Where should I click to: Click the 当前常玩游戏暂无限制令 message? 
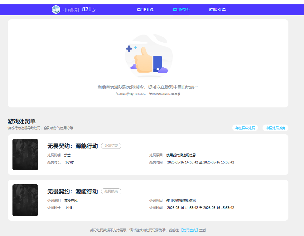[147, 87]
